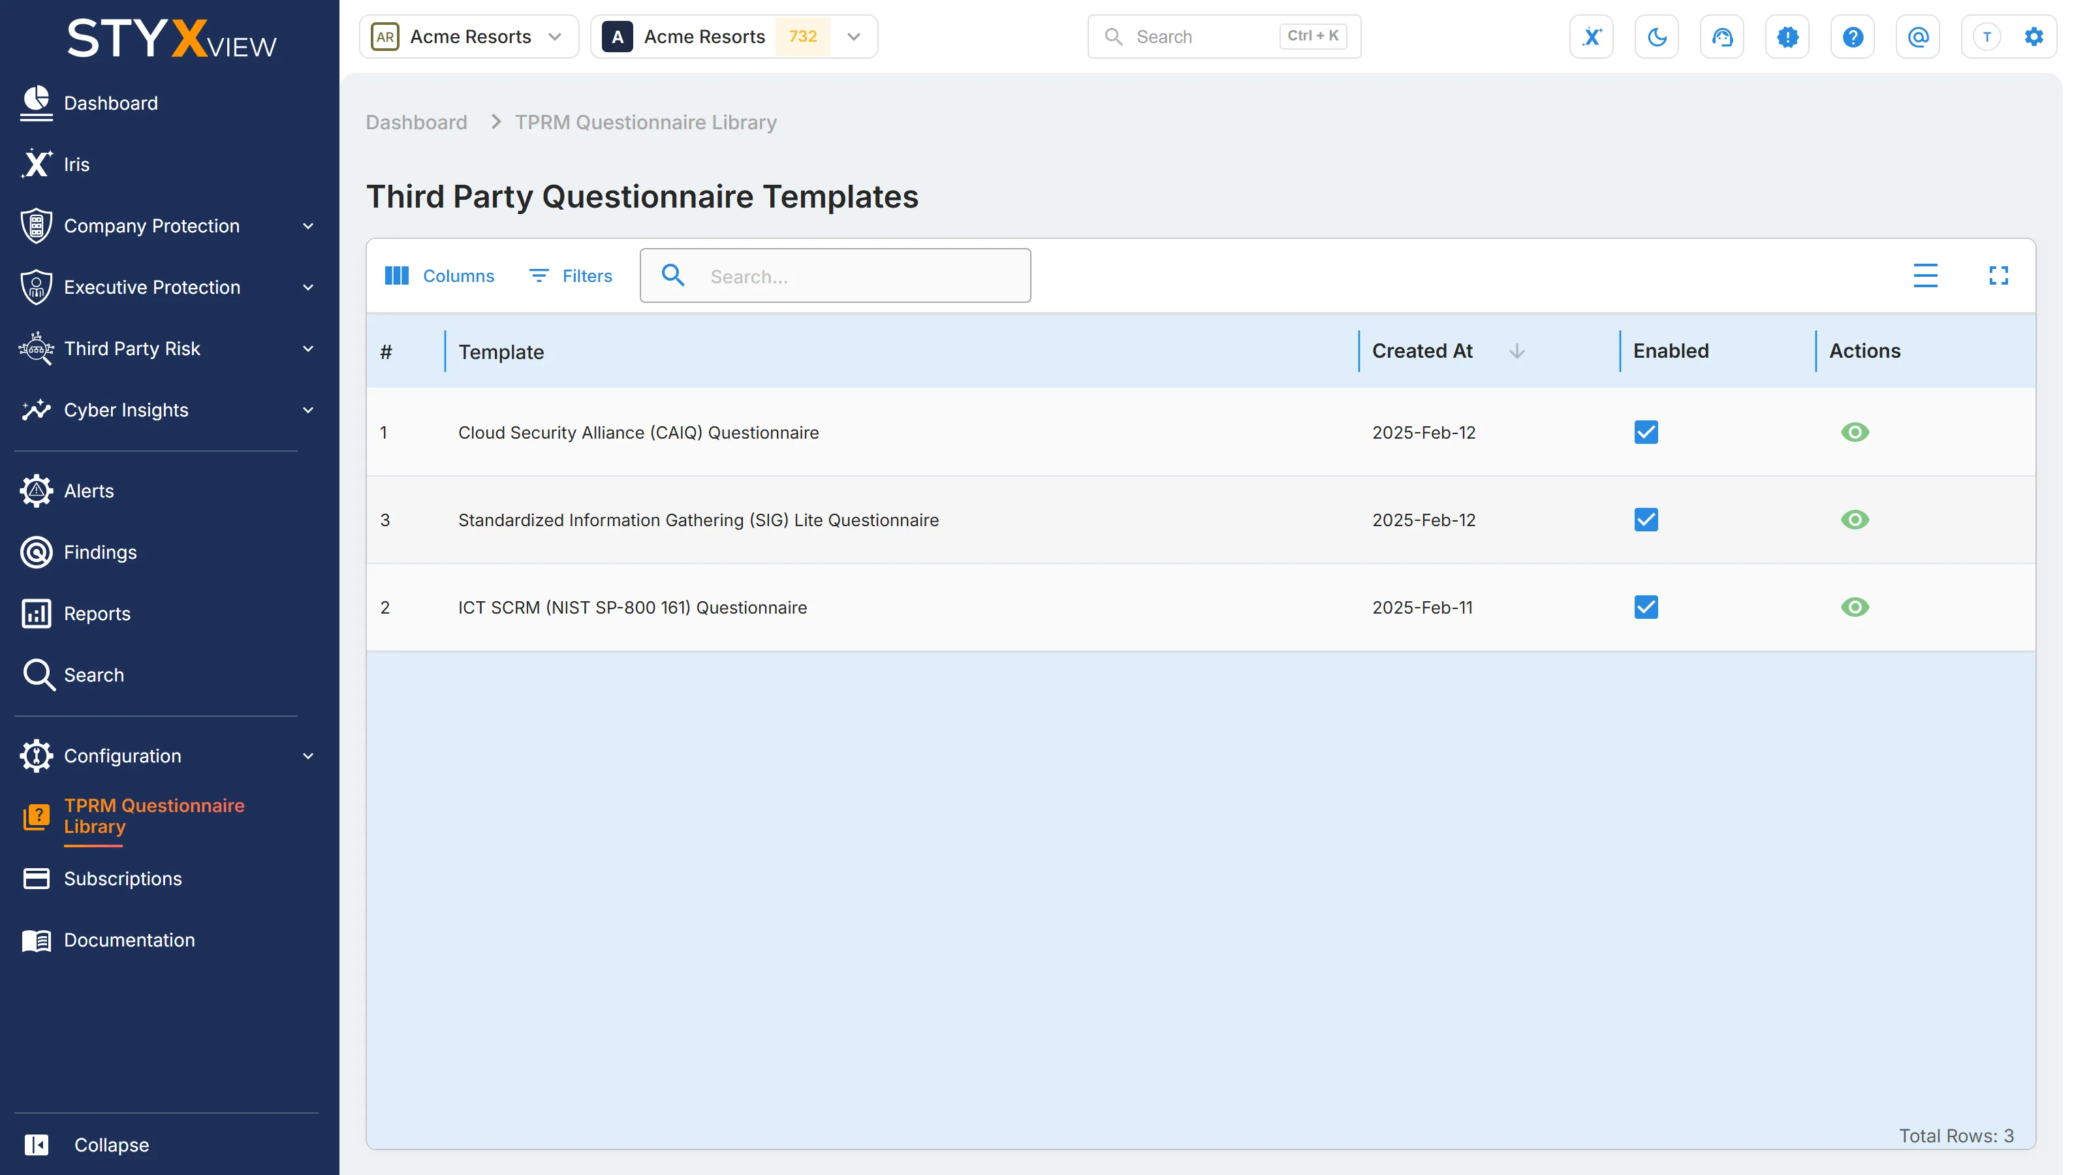Open the Acme Resorts 732 company dropdown

coord(734,37)
